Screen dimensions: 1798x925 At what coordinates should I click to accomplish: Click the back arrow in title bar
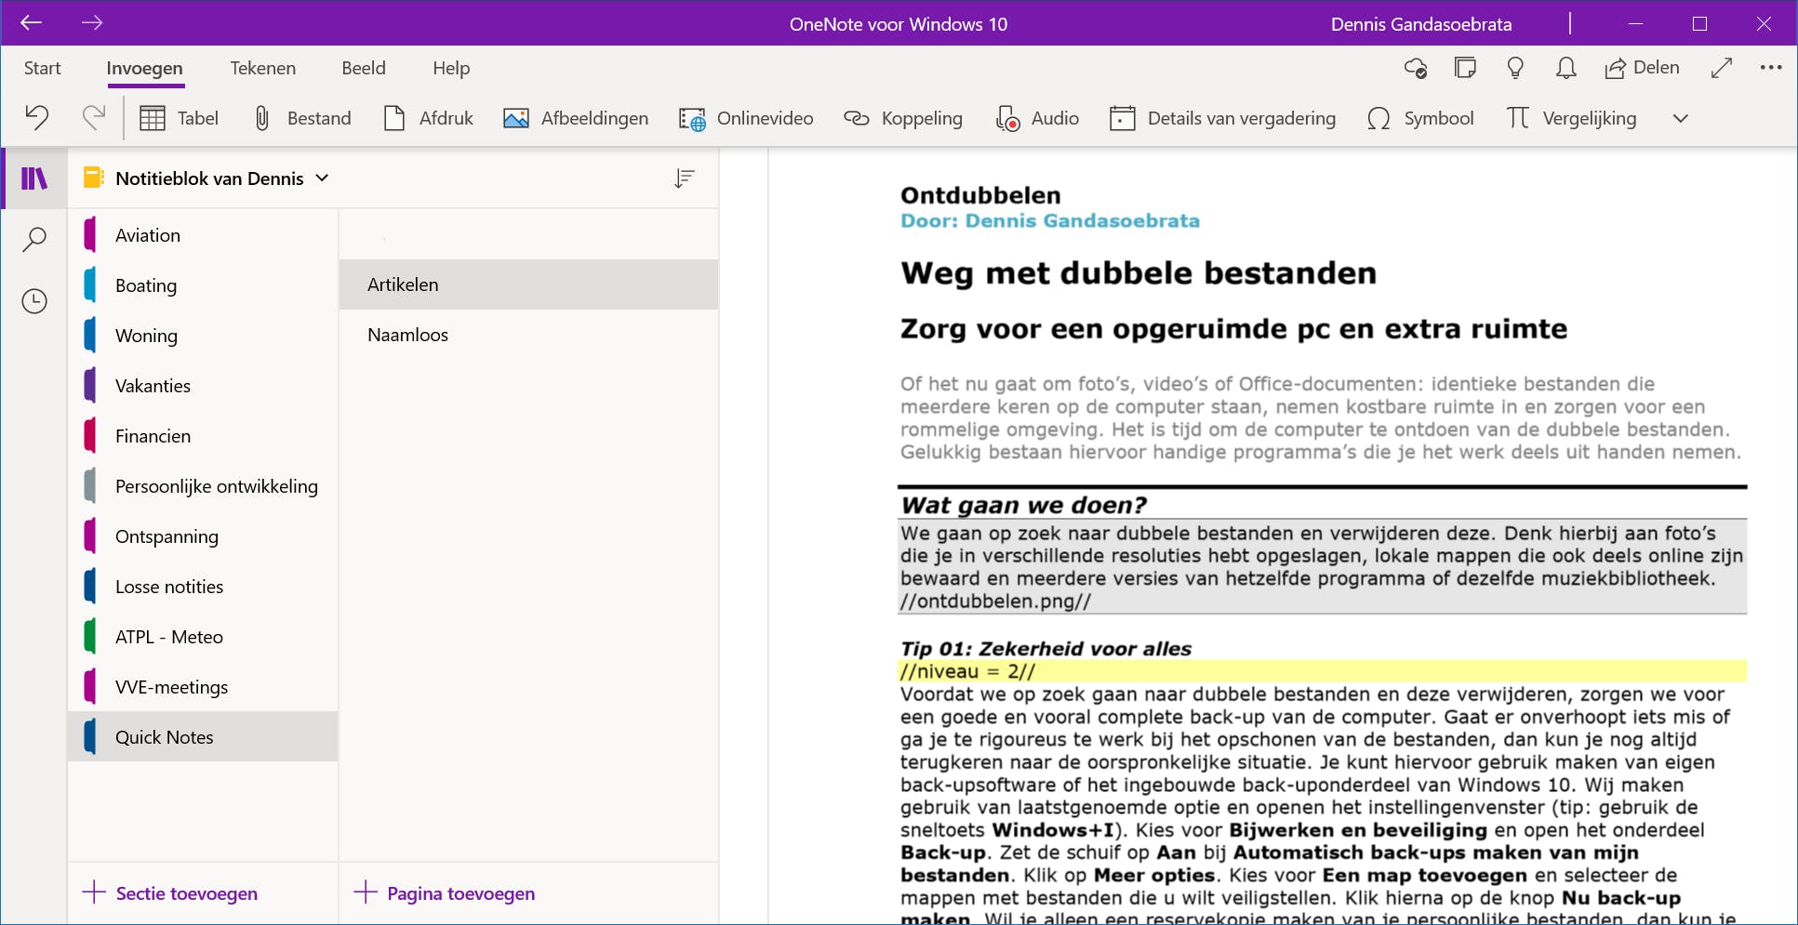(x=31, y=23)
